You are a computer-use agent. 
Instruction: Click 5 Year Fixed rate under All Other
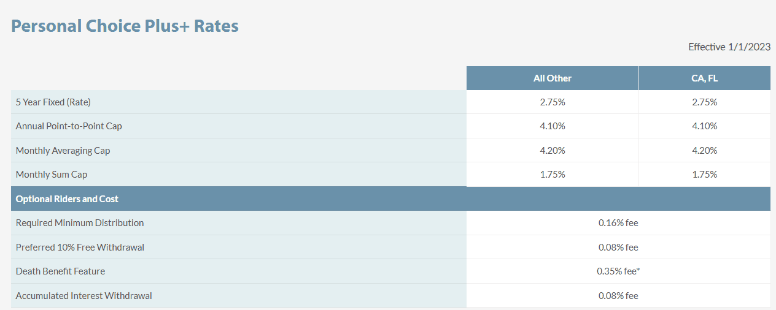(552, 102)
